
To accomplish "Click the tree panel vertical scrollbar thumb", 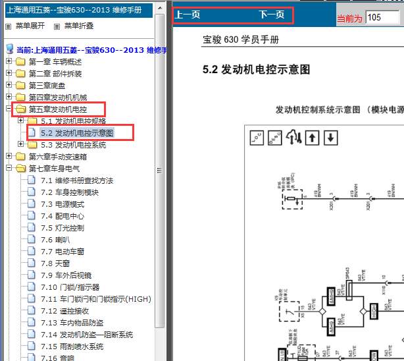I will pyautogui.click(x=160, y=171).
